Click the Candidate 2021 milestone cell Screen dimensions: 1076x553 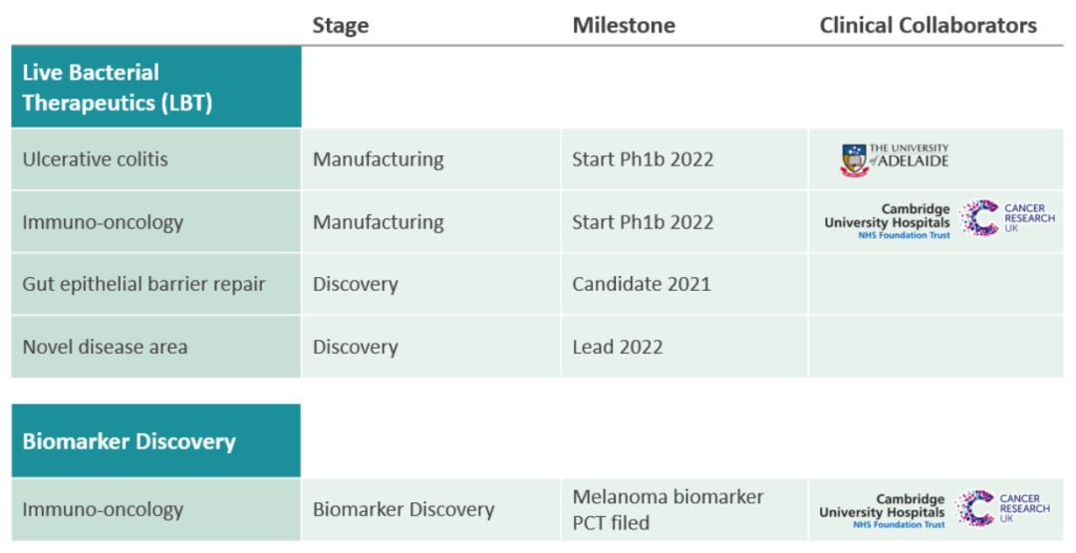(642, 284)
